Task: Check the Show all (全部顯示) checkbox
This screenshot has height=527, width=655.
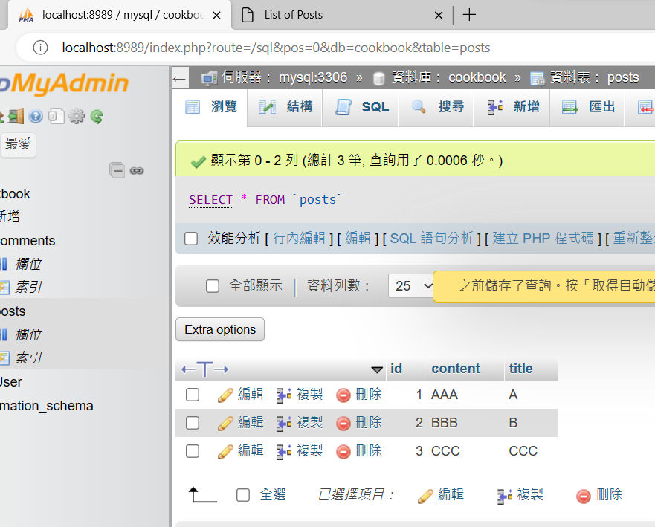Action: point(213,286)
